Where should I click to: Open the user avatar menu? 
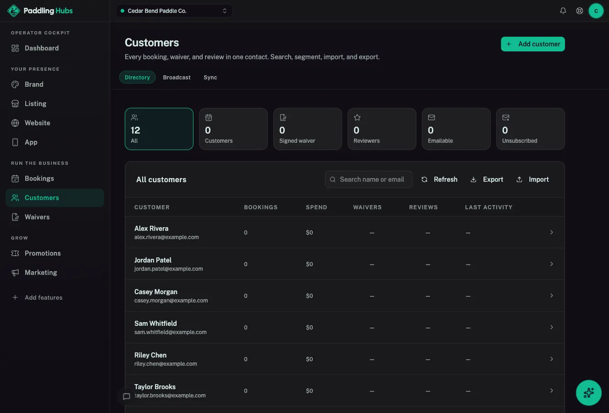click(596, 11)
